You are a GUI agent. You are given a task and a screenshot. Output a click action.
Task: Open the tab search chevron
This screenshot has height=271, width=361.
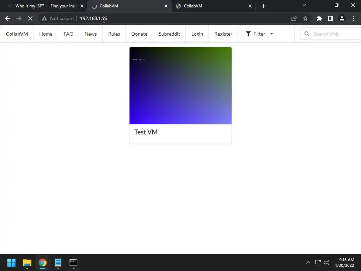point(304,5)
